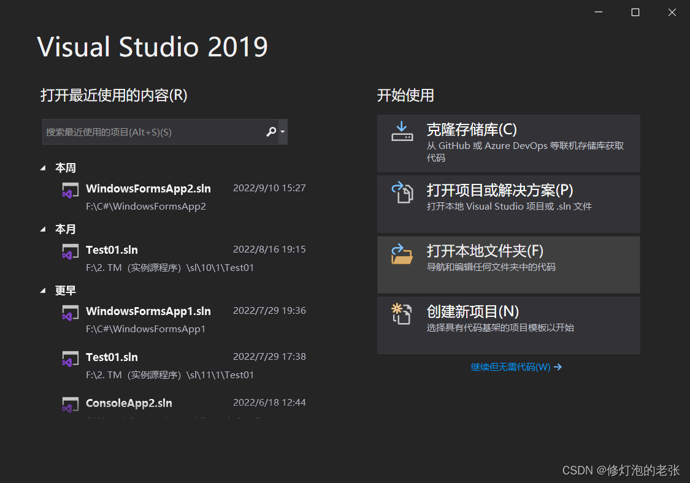Click the solution icon beside Test01.sln from 2022/8/16
The image size is (690, 483).
point(71,252)
